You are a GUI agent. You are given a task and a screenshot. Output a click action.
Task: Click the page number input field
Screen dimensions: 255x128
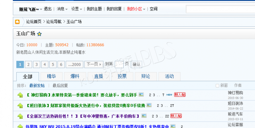[119, 64]
